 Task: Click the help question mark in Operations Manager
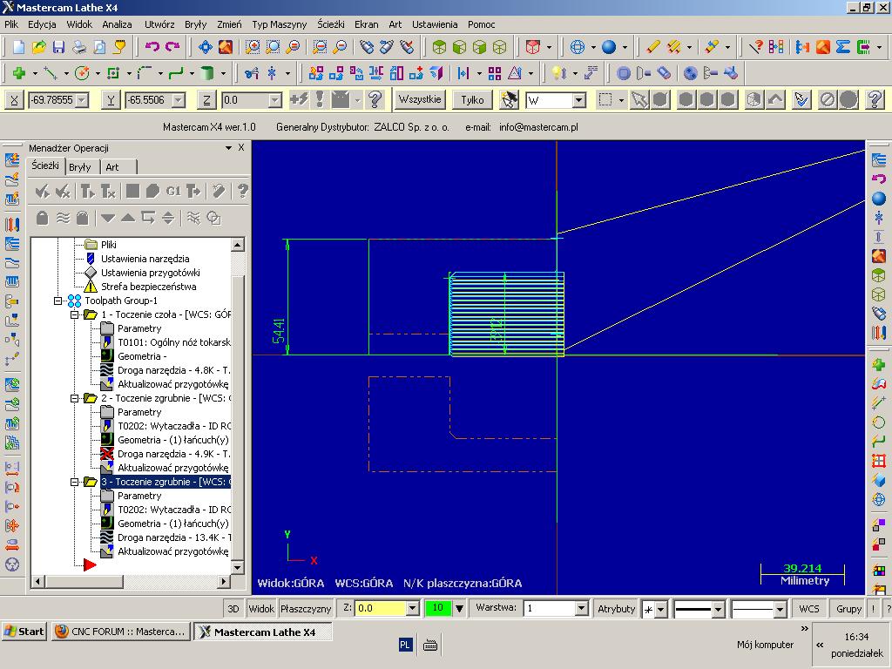click(x=242, y=191)
